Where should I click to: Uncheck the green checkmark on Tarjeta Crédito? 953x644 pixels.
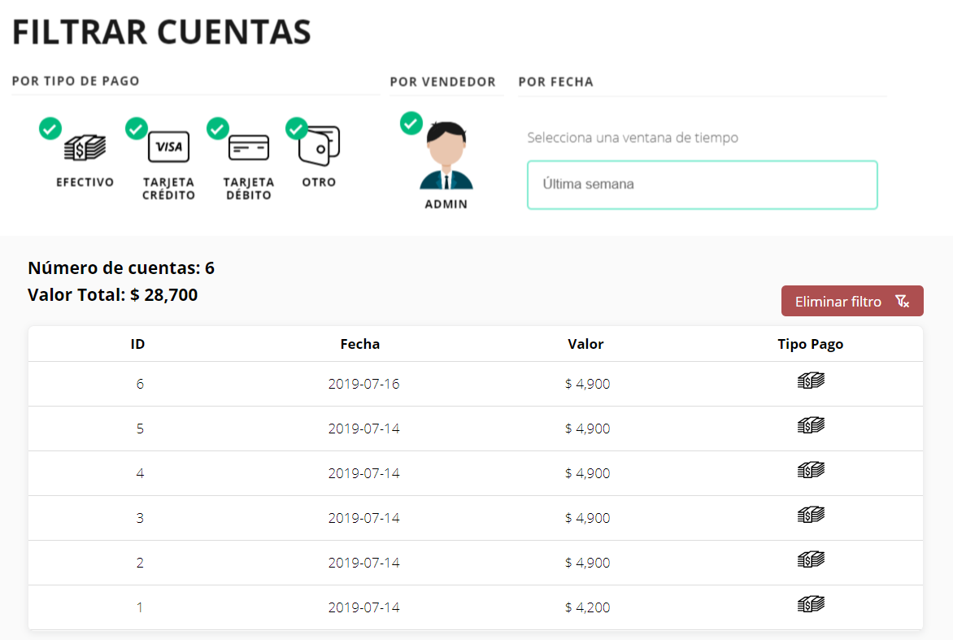pyautogui.click(x=136, y=128)
